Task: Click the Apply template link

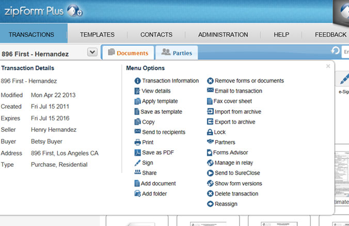Action: pyautogui.click(x=160, y=101)
